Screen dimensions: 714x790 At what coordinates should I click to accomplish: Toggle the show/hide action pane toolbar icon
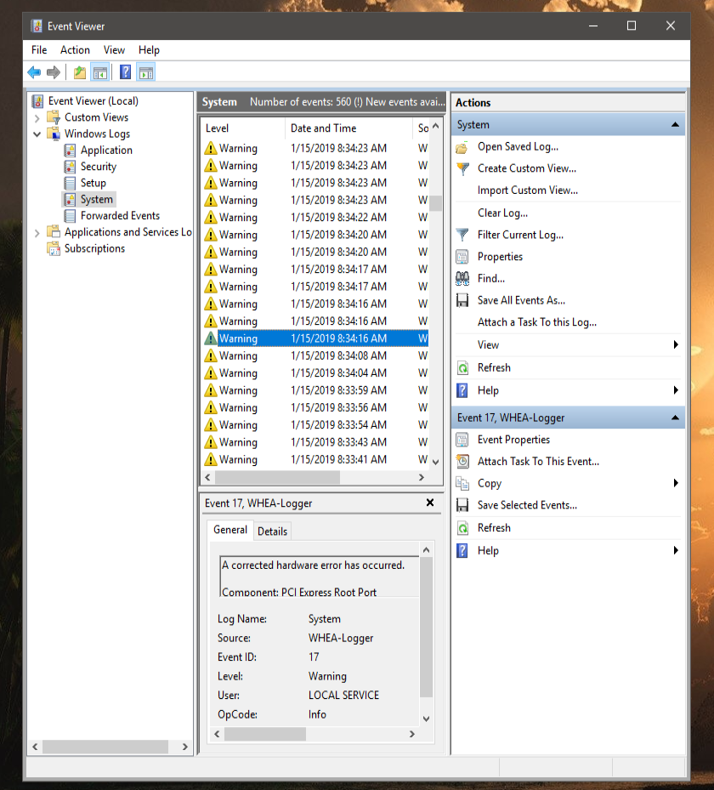pyautogui.click(x=146, y=72)
